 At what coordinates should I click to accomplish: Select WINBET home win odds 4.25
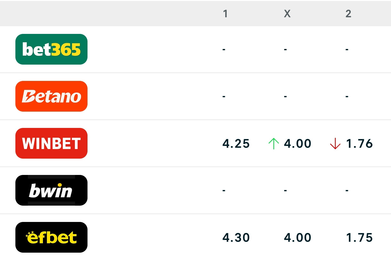[x=236, y=144]
